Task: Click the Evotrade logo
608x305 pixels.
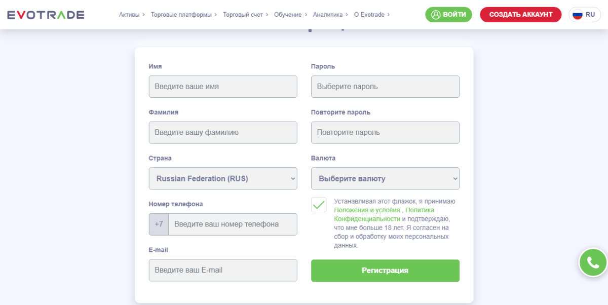Action: click(x=46, y=15)
